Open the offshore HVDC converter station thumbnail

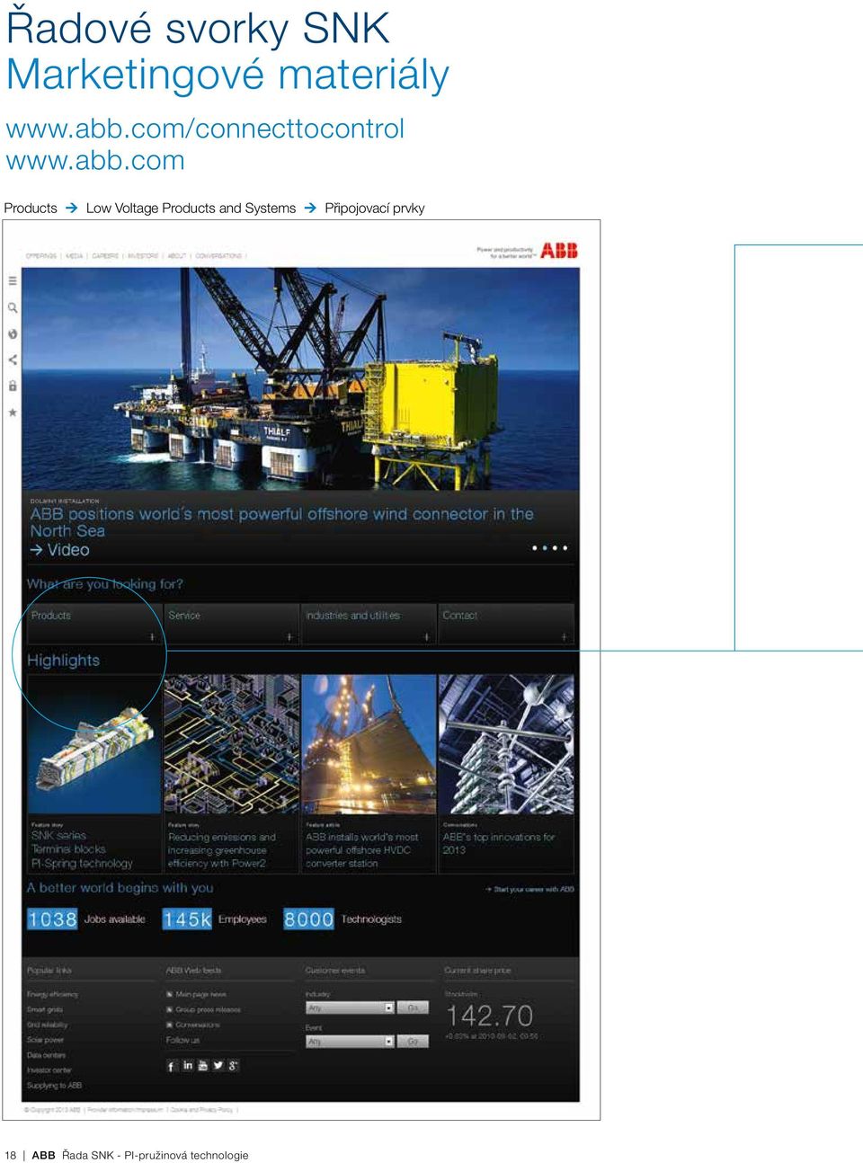pyautogui.click(x=369, y=745)
